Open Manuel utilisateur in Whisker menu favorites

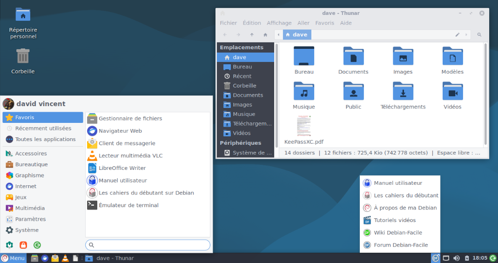pyautogui.click(x=148, y=181)
